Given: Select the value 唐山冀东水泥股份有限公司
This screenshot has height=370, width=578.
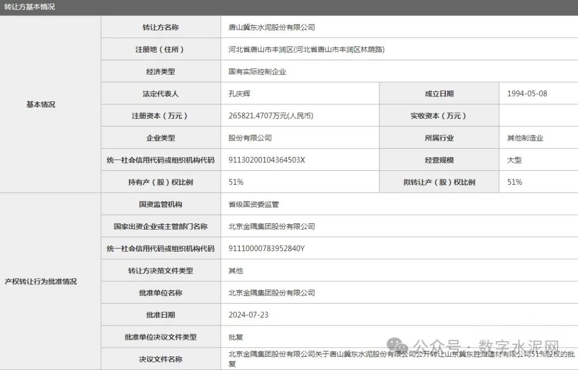Looking at the screenshot, I should [x=272, y=27].
